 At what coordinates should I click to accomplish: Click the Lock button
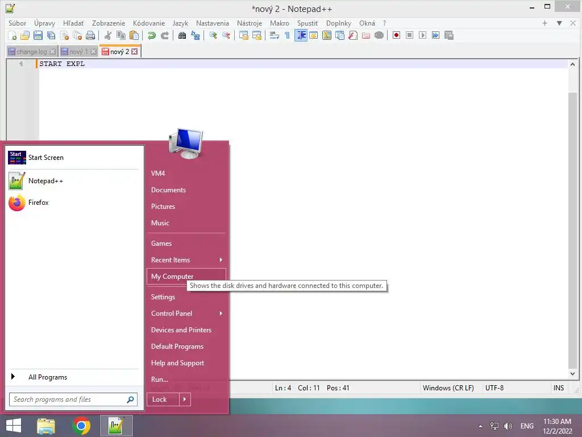tap(163, 399)
